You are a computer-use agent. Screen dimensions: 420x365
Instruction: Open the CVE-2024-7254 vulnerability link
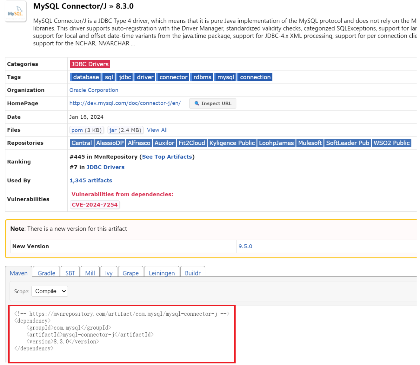pos(95,205)
